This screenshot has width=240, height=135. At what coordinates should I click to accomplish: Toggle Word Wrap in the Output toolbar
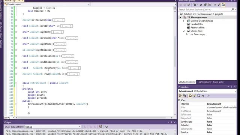click(106, 127)
